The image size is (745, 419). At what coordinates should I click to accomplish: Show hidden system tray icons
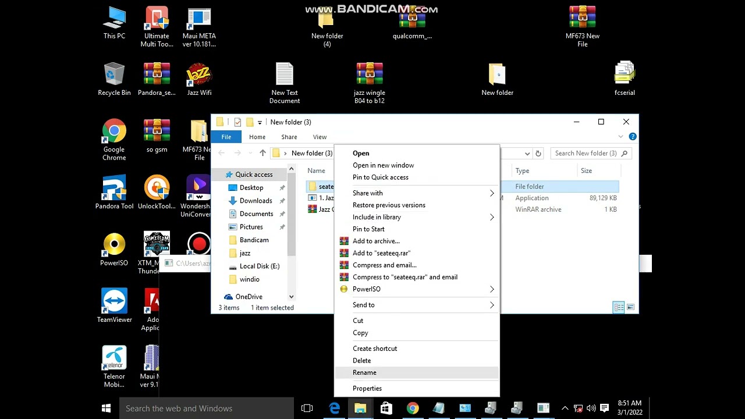click(565, 409)
